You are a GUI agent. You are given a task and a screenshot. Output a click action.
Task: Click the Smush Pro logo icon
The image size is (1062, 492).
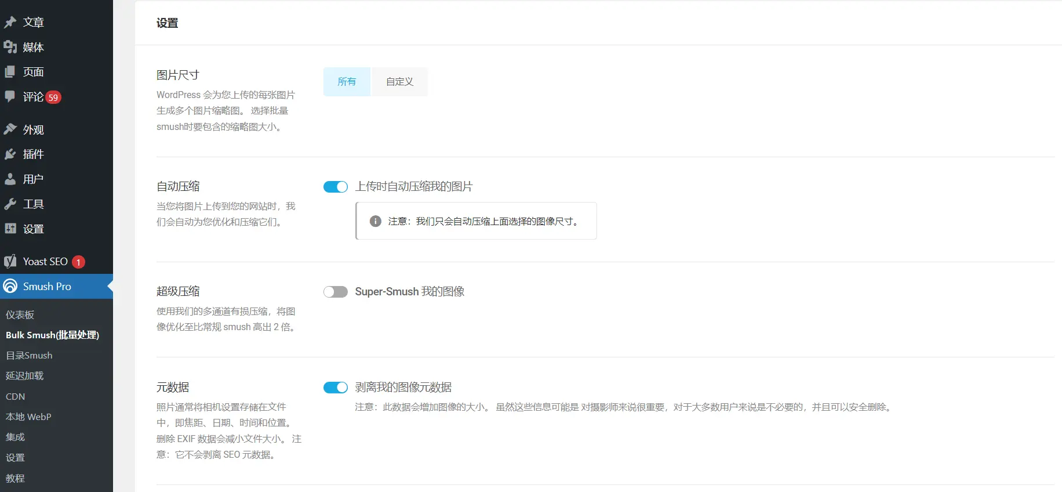point(10,286)
